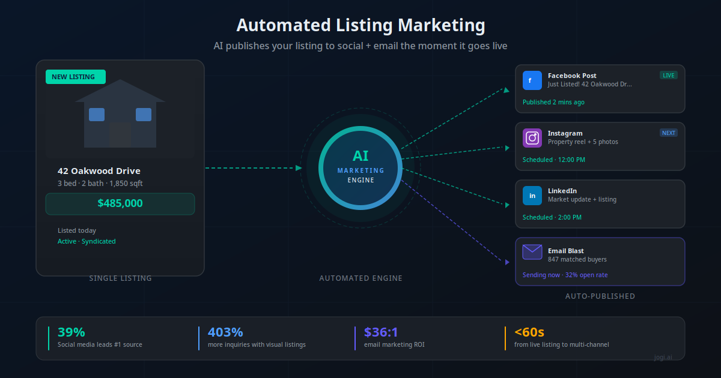721x378 pixels.
Task: Click the 'Automated Listing Marketing' heading
Action: point(360,26)
